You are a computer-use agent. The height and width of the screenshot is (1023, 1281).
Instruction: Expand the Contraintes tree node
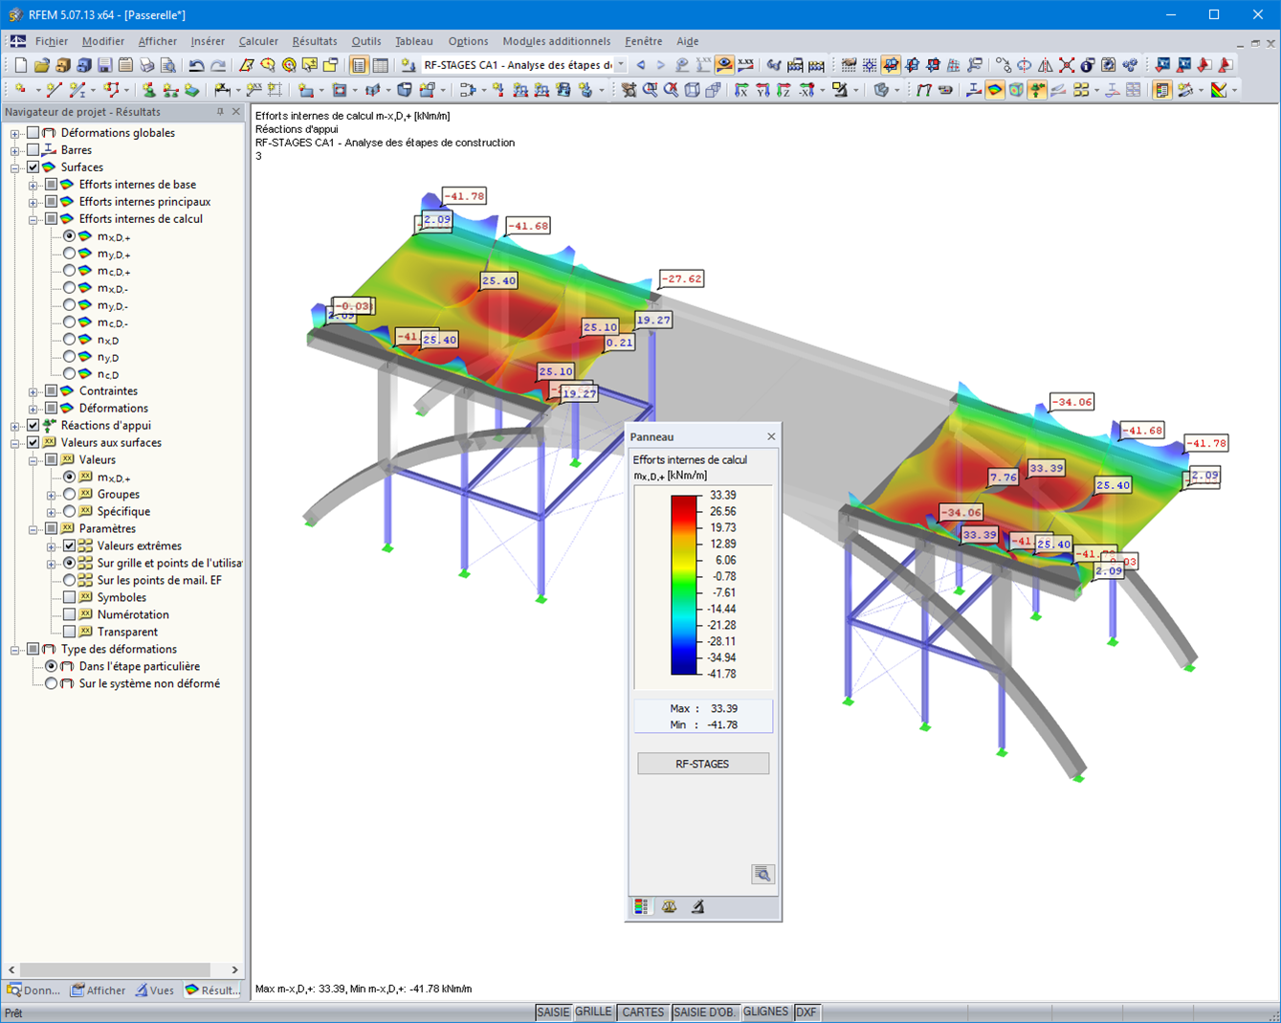33,391
